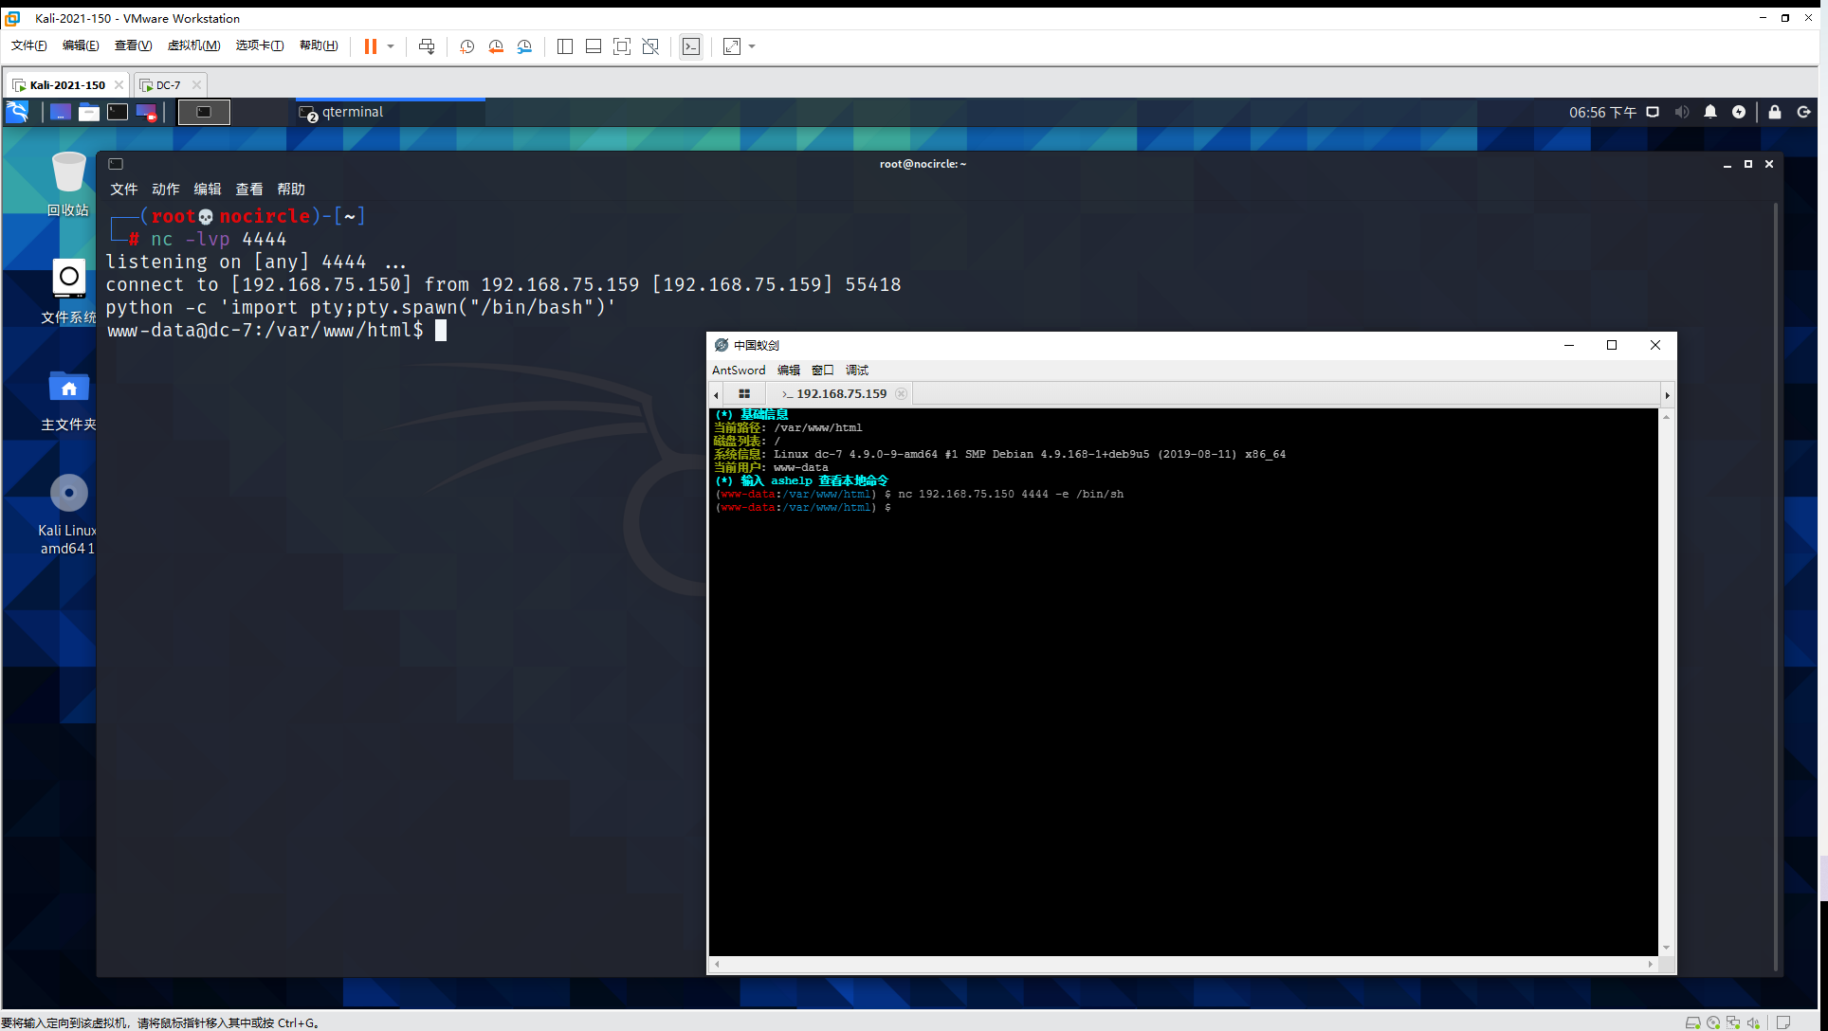Open the 主文件夹 home folder icon
The height and width of the screenshot is (1031, 1828).
(x=68, y=399)
